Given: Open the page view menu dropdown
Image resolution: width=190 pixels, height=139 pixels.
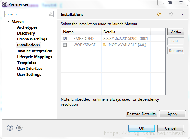Looking at the screenshot, I should point(183,14).
